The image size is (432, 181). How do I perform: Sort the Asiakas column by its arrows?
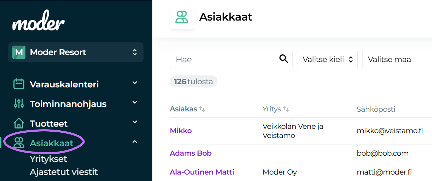(x=203, y=109)
